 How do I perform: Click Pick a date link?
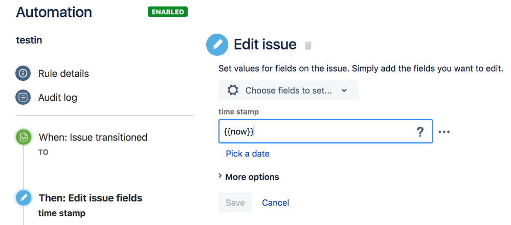point(248,153)
